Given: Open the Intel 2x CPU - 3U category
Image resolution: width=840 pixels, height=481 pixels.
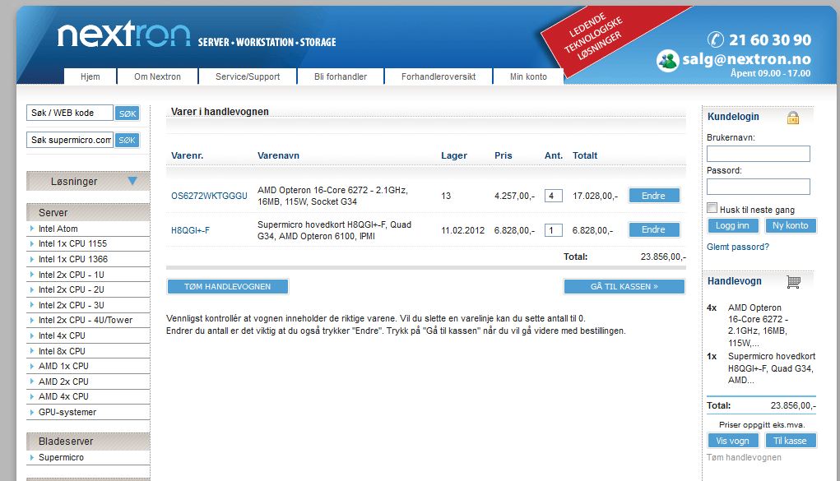Looking at the screenshot, I should (72, 305).
